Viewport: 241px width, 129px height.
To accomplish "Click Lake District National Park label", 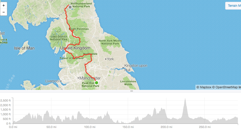I will [59, 38].
